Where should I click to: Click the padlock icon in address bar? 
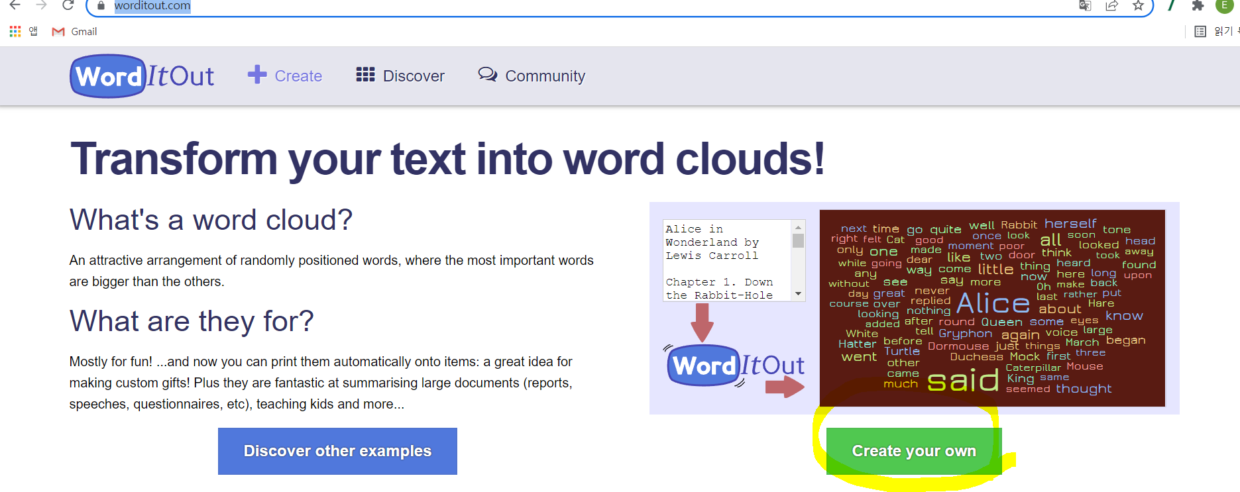point(101,6)
